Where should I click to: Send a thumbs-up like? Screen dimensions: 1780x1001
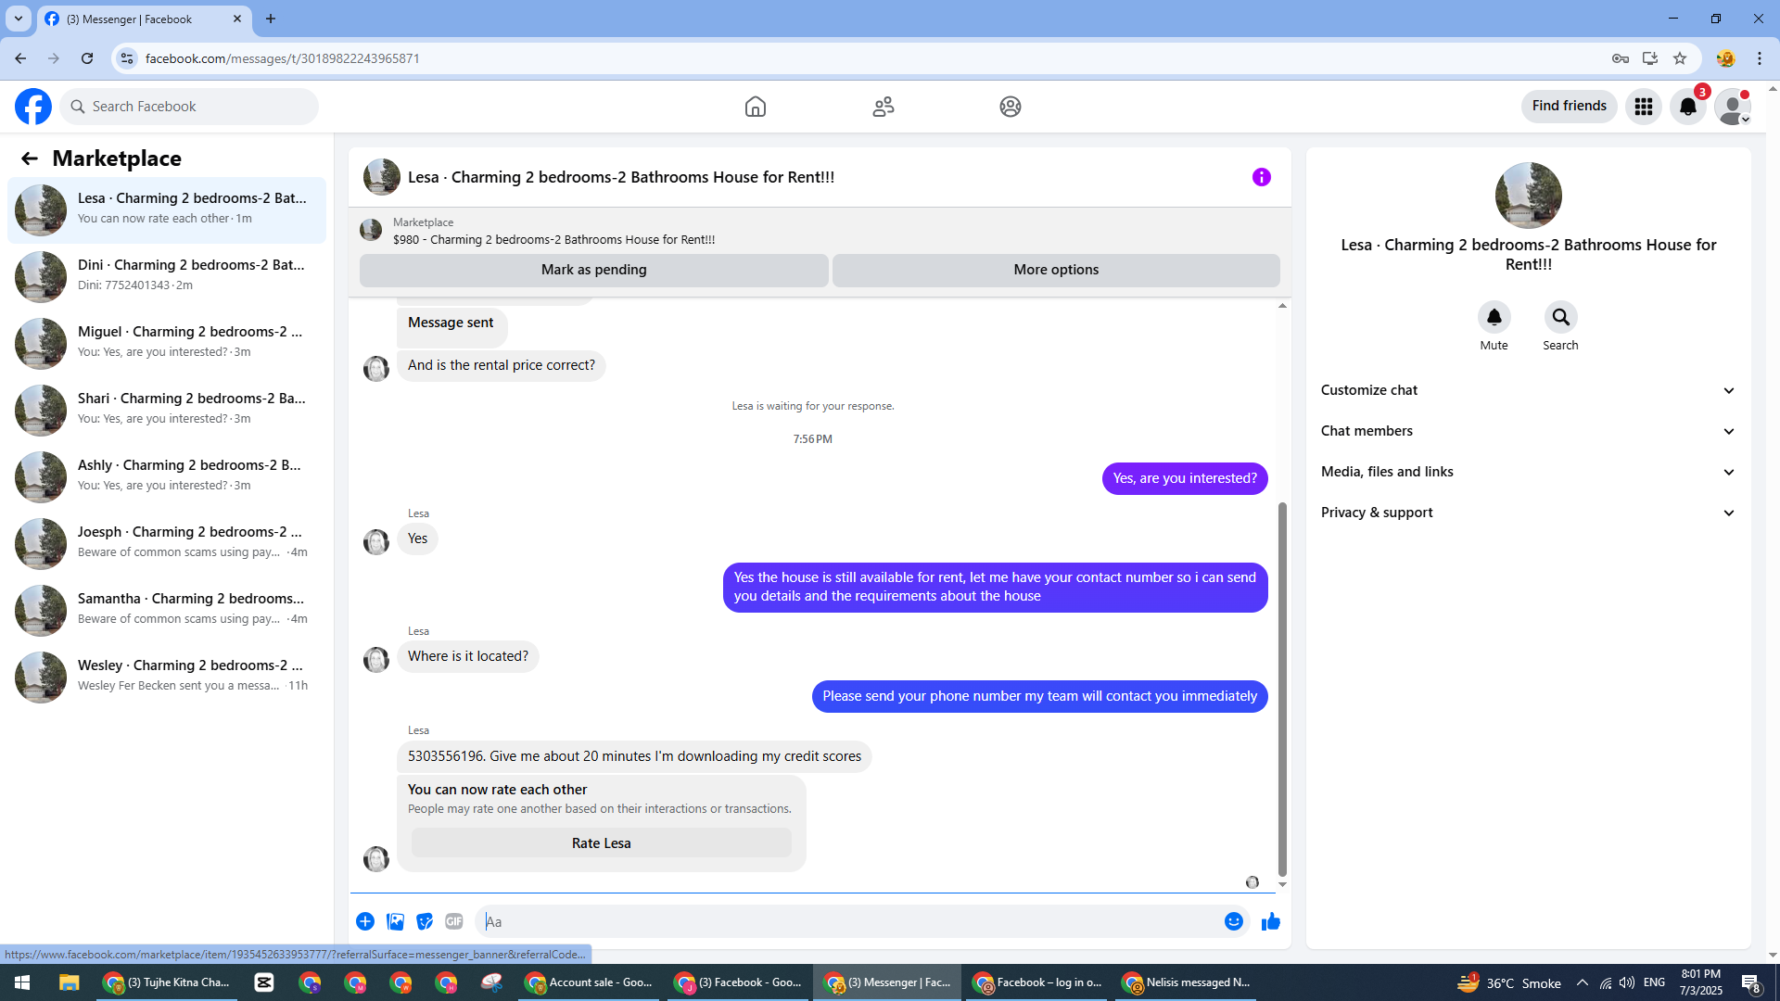[x=1270, y=921]
